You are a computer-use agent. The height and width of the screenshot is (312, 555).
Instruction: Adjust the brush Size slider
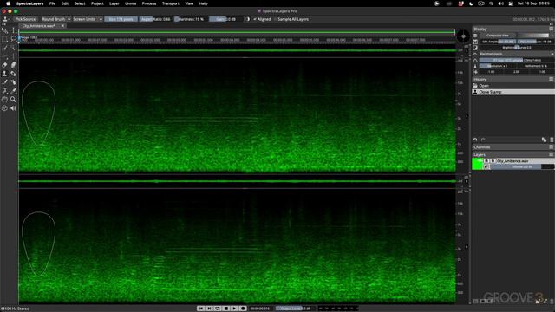(x=121, y=19)
